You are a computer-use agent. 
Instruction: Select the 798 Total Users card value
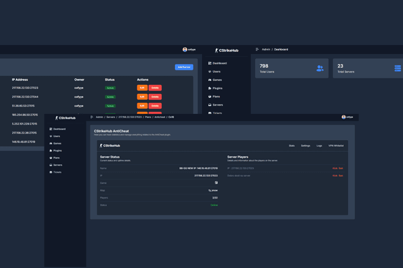click(264, 66)
